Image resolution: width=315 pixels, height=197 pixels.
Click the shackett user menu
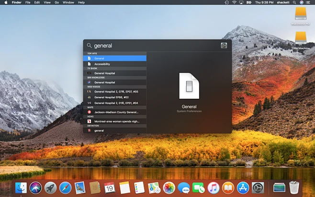283,2
